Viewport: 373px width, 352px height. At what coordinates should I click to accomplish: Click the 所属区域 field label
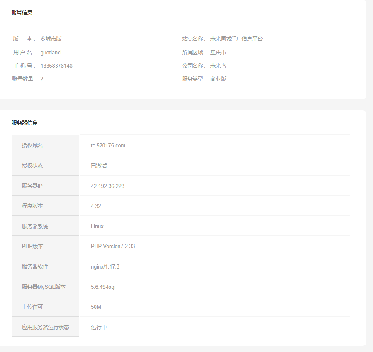(x=193, y=52)
